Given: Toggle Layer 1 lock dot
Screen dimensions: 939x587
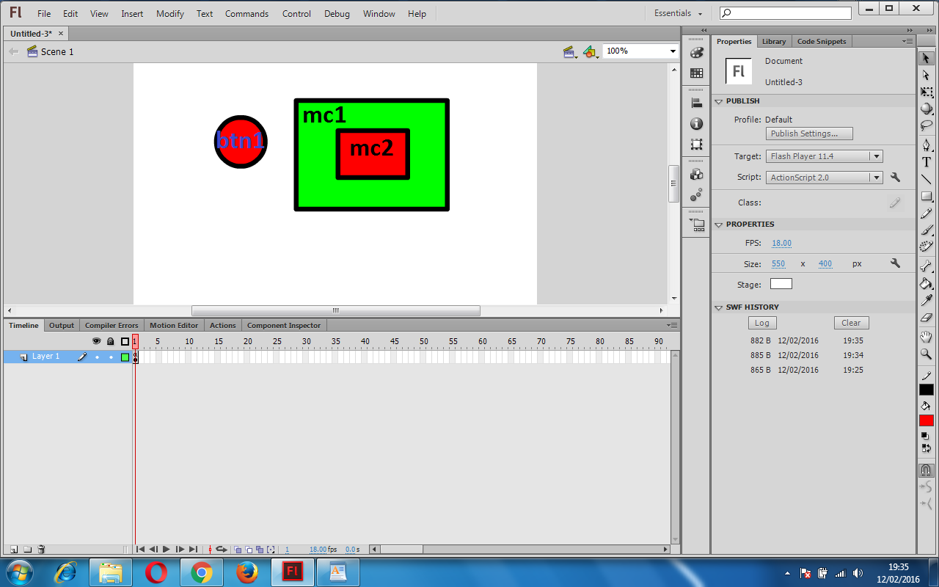Looking at the screenshot, I should (111, 357).
